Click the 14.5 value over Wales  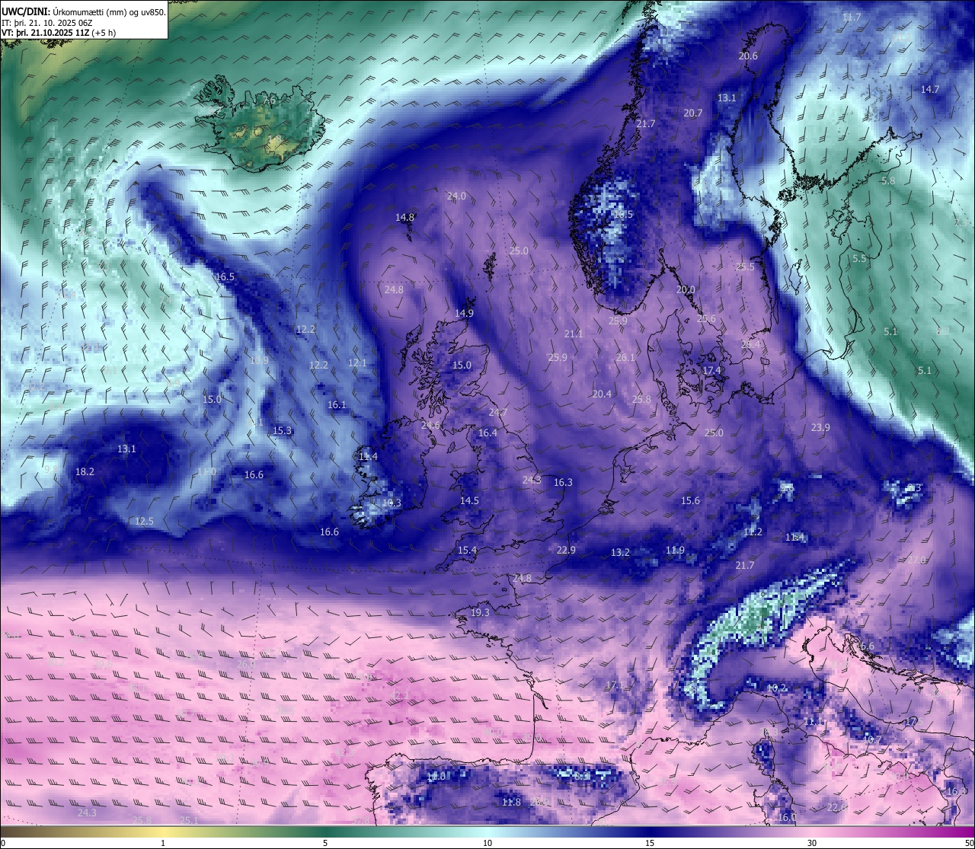[x=469, y=500]
